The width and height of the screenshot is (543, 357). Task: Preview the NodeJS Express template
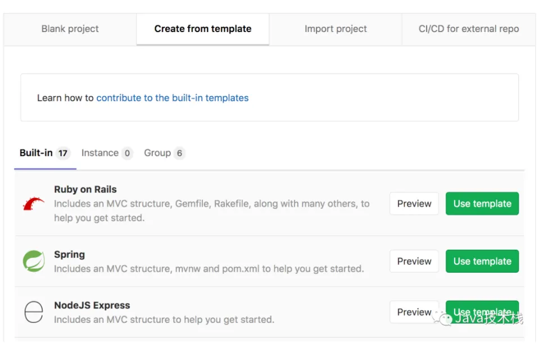(x=414, y=312)
